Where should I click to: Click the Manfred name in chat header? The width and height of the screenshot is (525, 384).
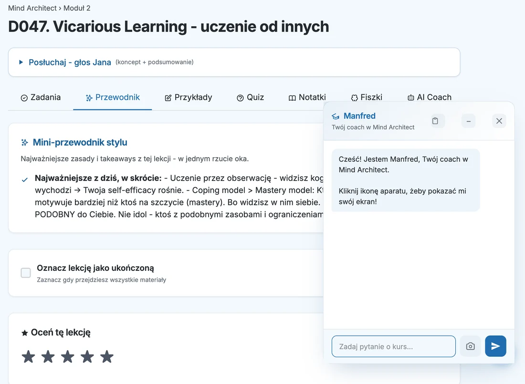tap(359, 116)
